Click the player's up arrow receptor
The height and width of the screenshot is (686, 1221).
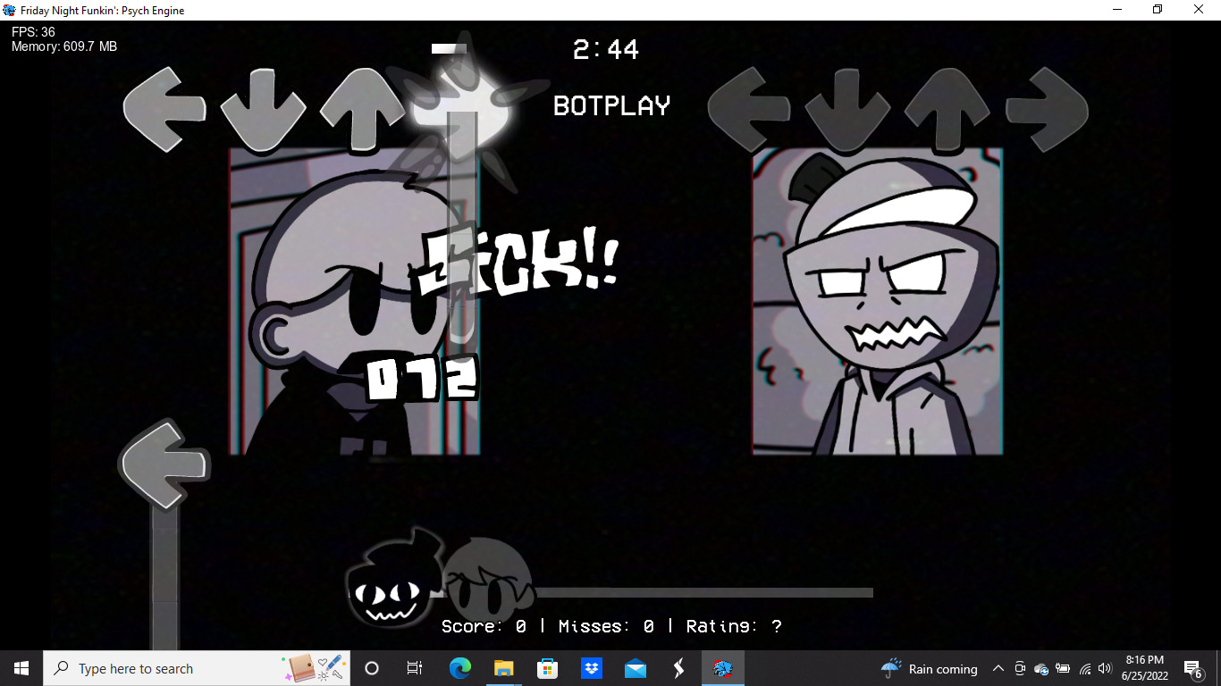[947, 109]
